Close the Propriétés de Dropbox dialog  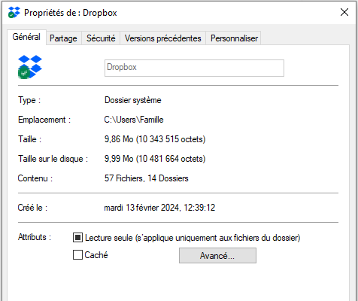tap(344, 12)
